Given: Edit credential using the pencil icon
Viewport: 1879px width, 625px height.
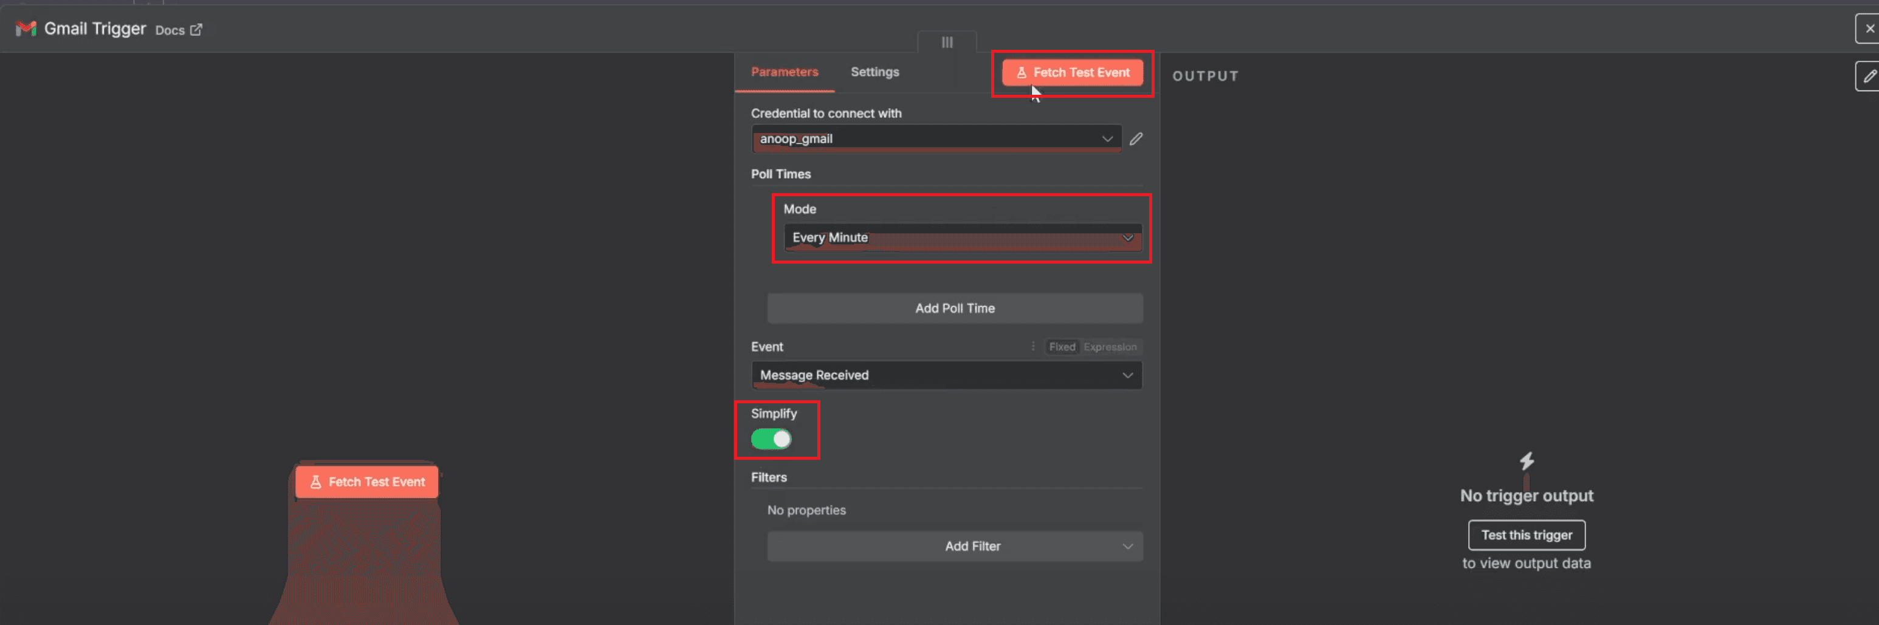Looking at the screenshot, I should pos(1136,138).
